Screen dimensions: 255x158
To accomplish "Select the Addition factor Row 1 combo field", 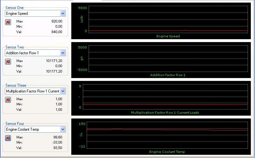I will point(35,53).
